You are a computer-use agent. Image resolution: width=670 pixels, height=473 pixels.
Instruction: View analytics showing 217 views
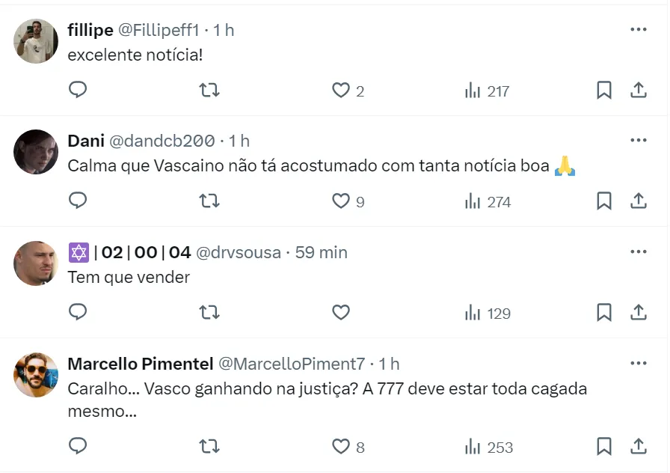click(x=487, y=91)
